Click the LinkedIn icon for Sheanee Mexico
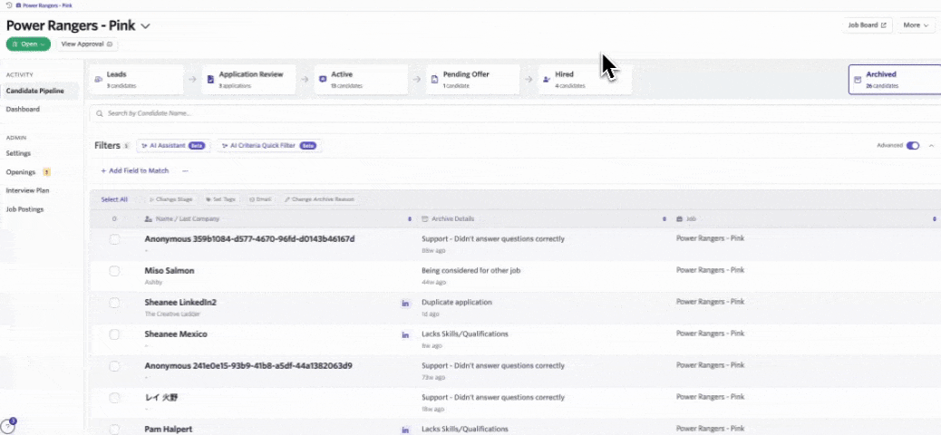Screen dimensions: 941x435 [406, 334]
